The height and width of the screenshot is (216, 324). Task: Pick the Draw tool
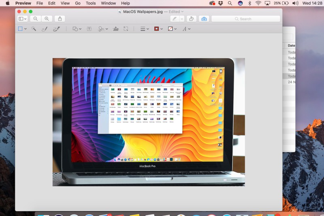pyautogui.click(x=56, y=29)
